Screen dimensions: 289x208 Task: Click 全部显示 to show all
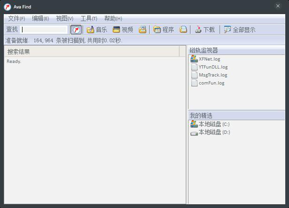[239, 29]
